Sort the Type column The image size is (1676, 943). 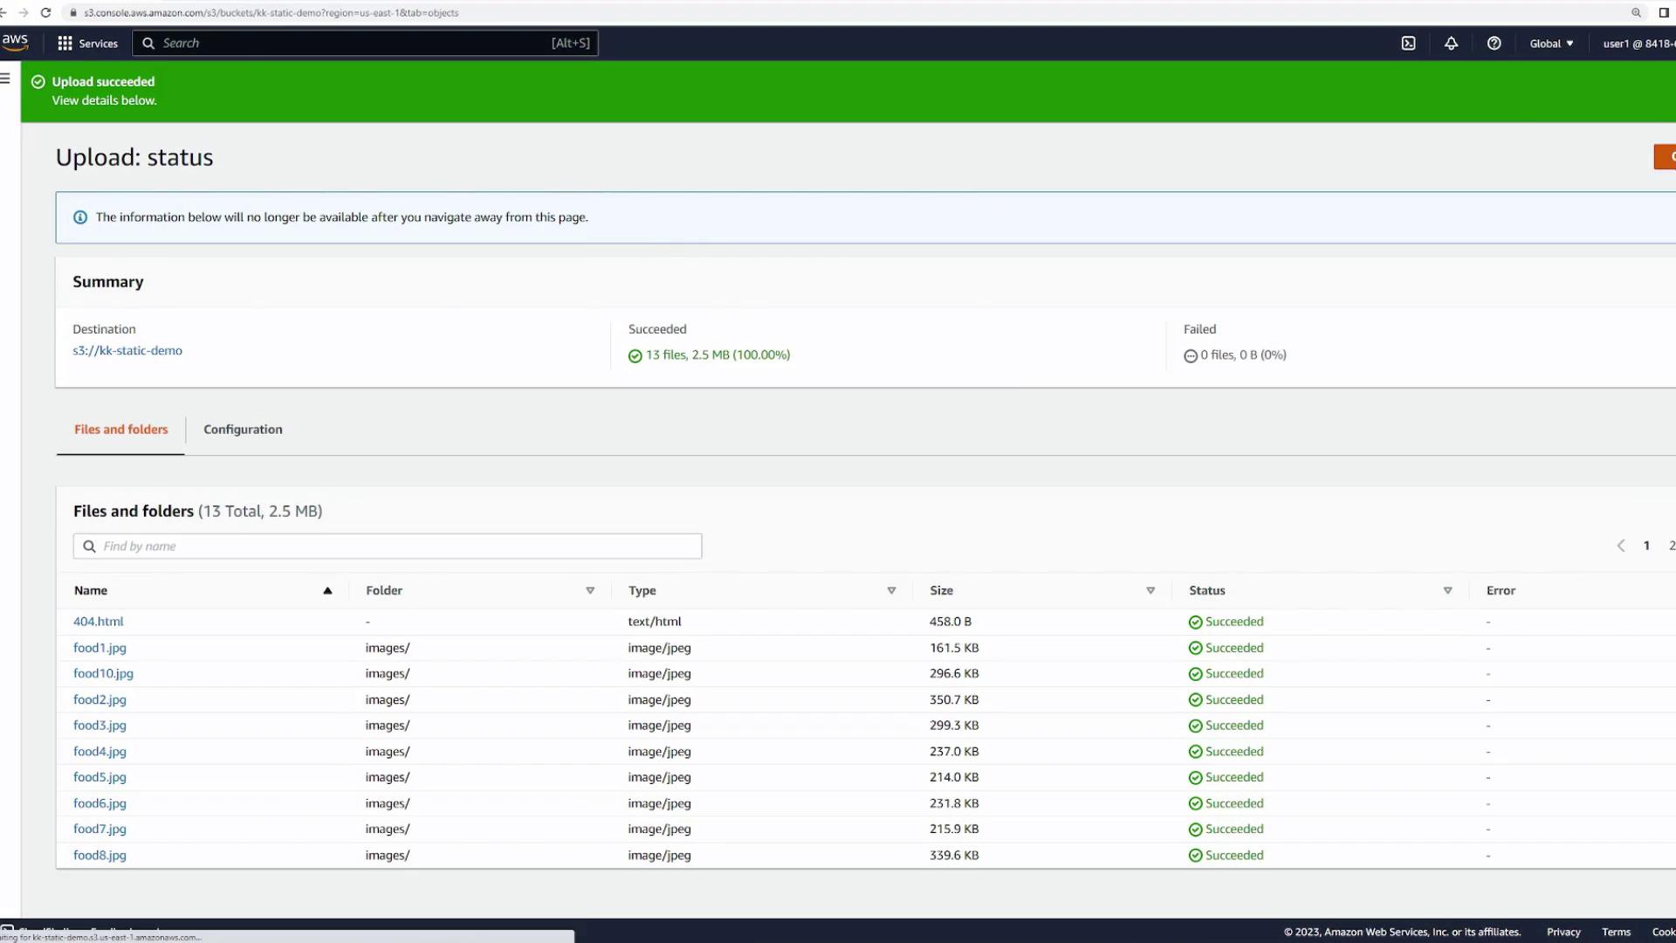[x=891, y=591]
